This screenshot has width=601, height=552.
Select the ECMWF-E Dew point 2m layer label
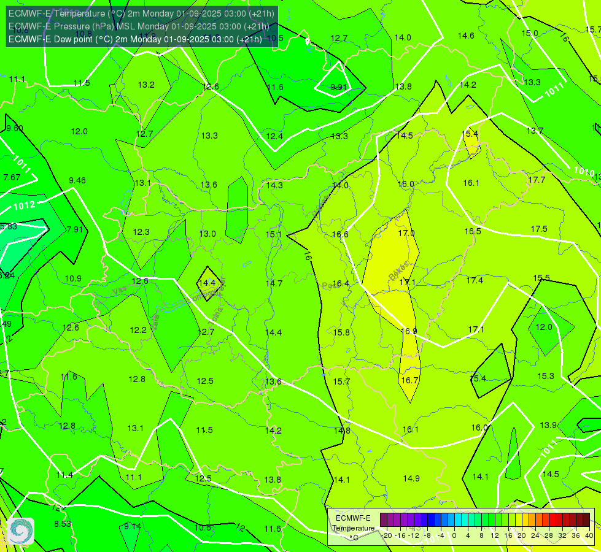pyautogui.click(x=135, y=39)
